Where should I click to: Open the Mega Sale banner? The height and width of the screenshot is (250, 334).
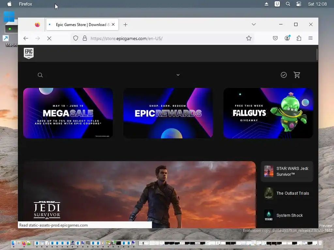tap(68, 113)
